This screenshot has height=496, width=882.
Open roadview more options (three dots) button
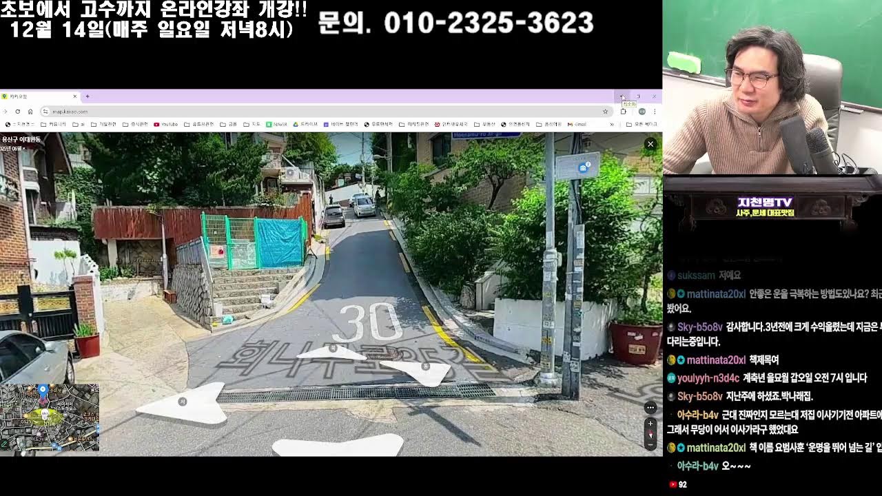650,407
